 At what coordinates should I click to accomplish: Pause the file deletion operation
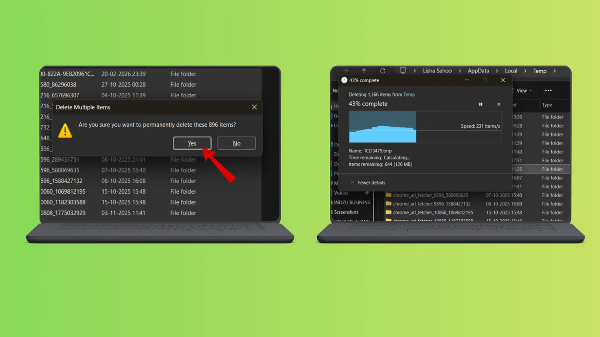(x=481, y=104)
